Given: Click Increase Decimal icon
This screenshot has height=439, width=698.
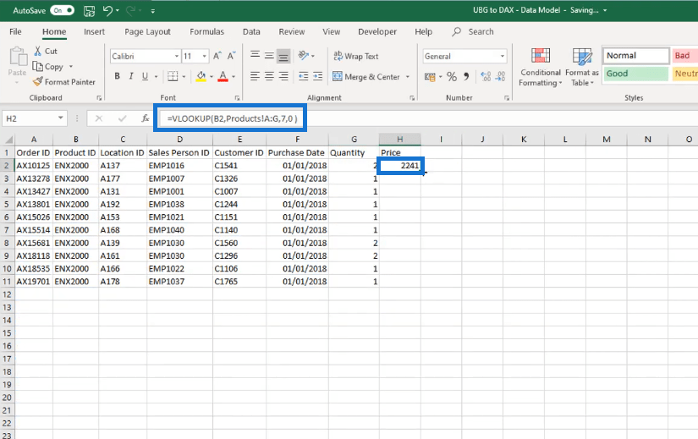Looking at the screenshot, I should pyautogui.click(x=486, y=77).
